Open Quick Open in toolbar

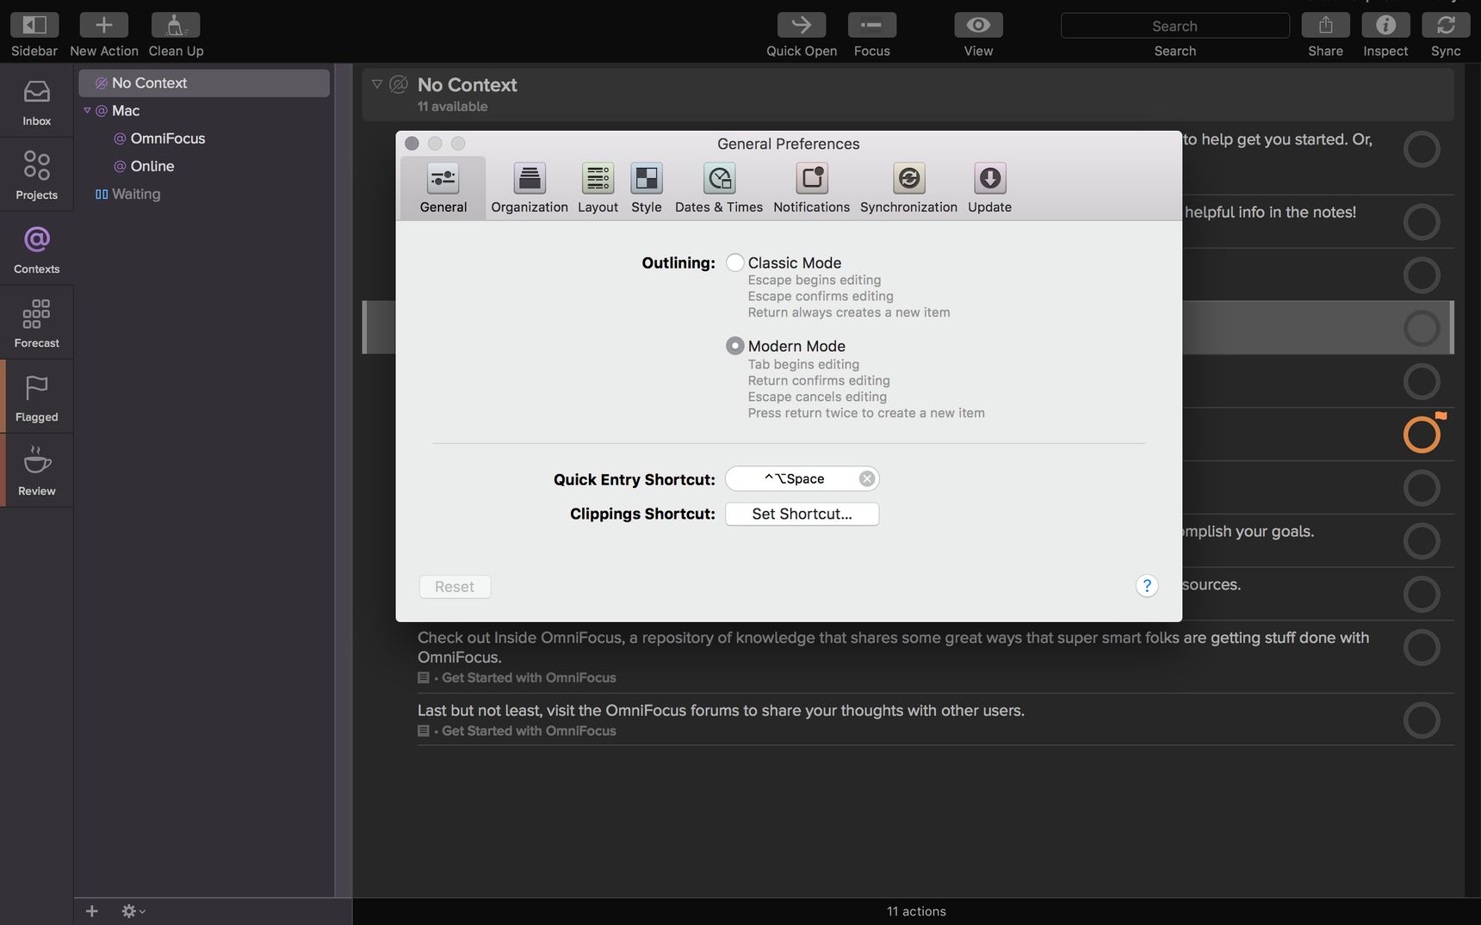[802, 25]
